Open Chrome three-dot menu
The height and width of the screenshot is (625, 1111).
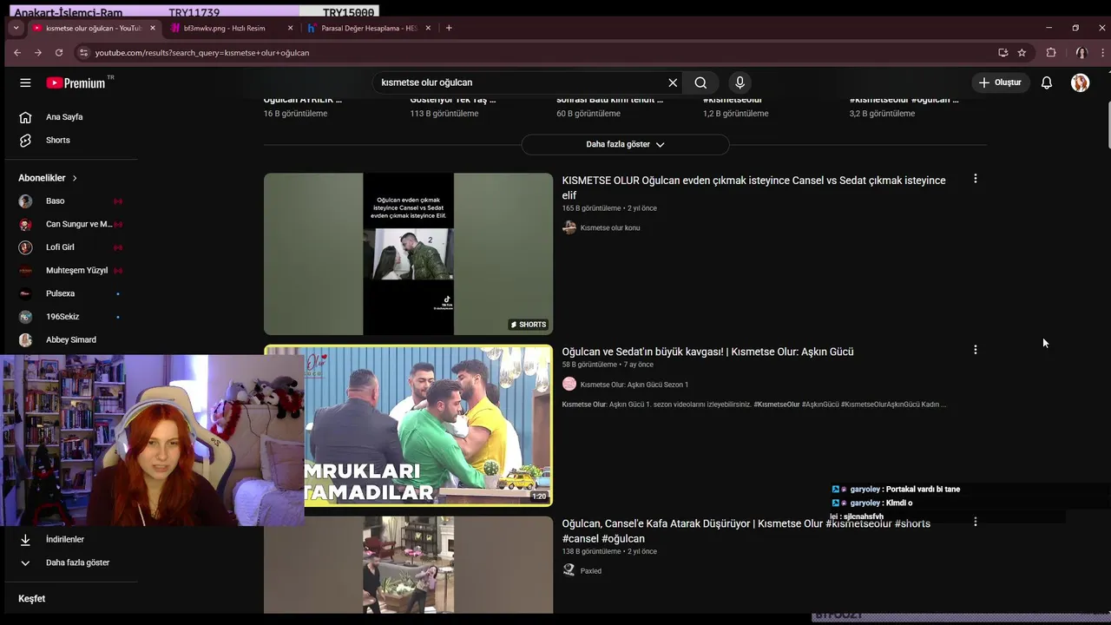click(x=1102, y=53)
